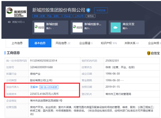Click the 新城控股 Future Holdings company logo
The width and height of the screenshot is (161, 118).
pos(16,12)
